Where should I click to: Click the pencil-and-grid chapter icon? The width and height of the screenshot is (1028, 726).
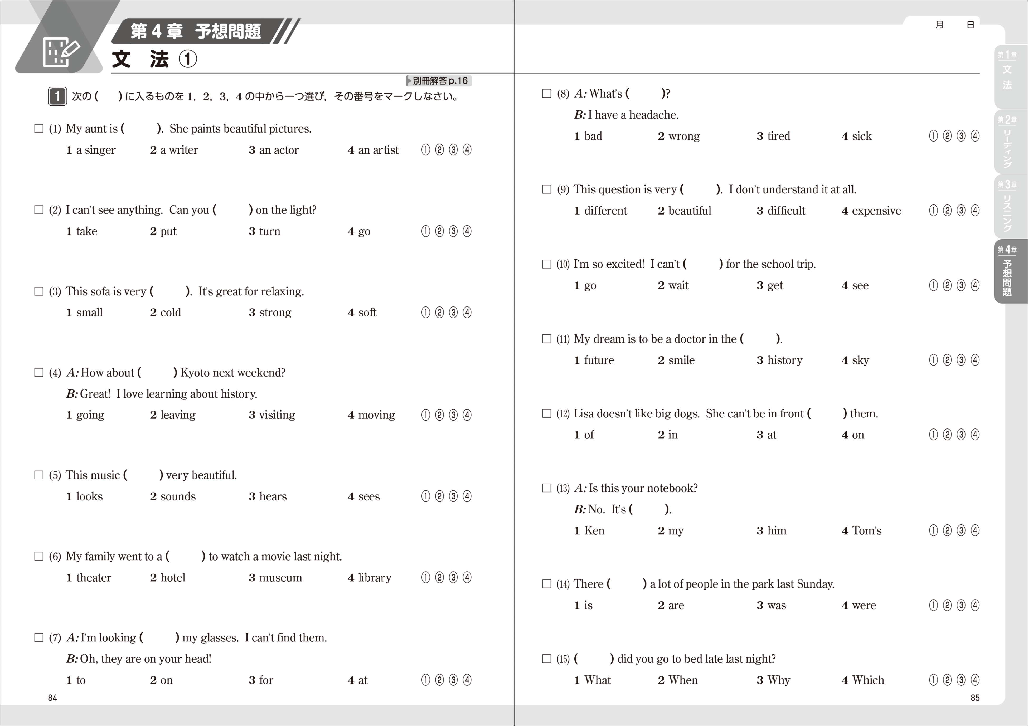click(x=61, y=52)
